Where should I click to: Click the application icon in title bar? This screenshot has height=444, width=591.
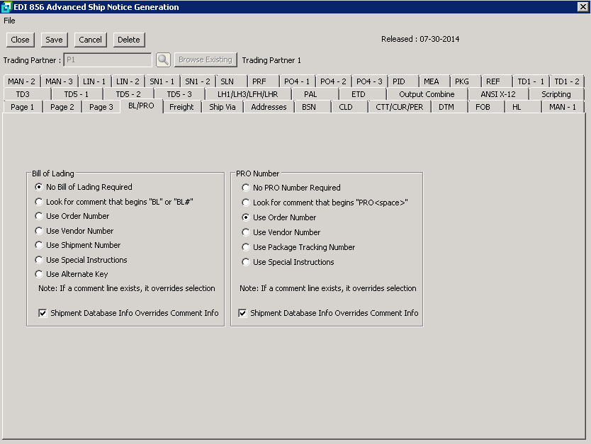point(6,7)
